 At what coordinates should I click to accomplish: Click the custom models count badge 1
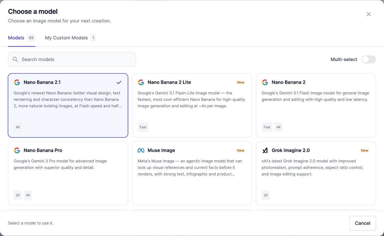(93, 38)
